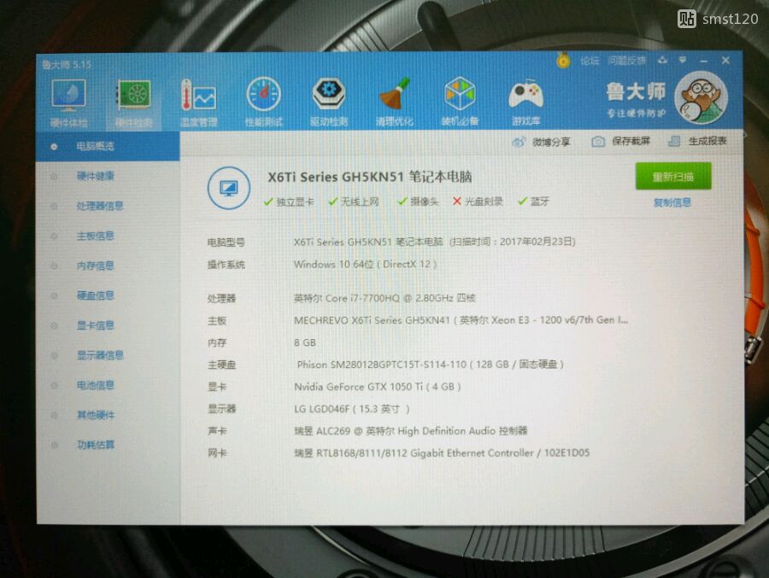Click the X6Ti Series GH5KN51 heading
This screenshot has width=769, height=578.
(x=370, y=177)
